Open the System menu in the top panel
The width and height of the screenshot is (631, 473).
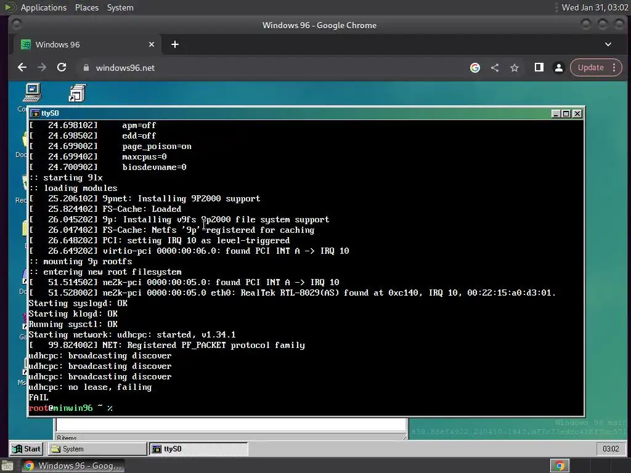point(120,7)
